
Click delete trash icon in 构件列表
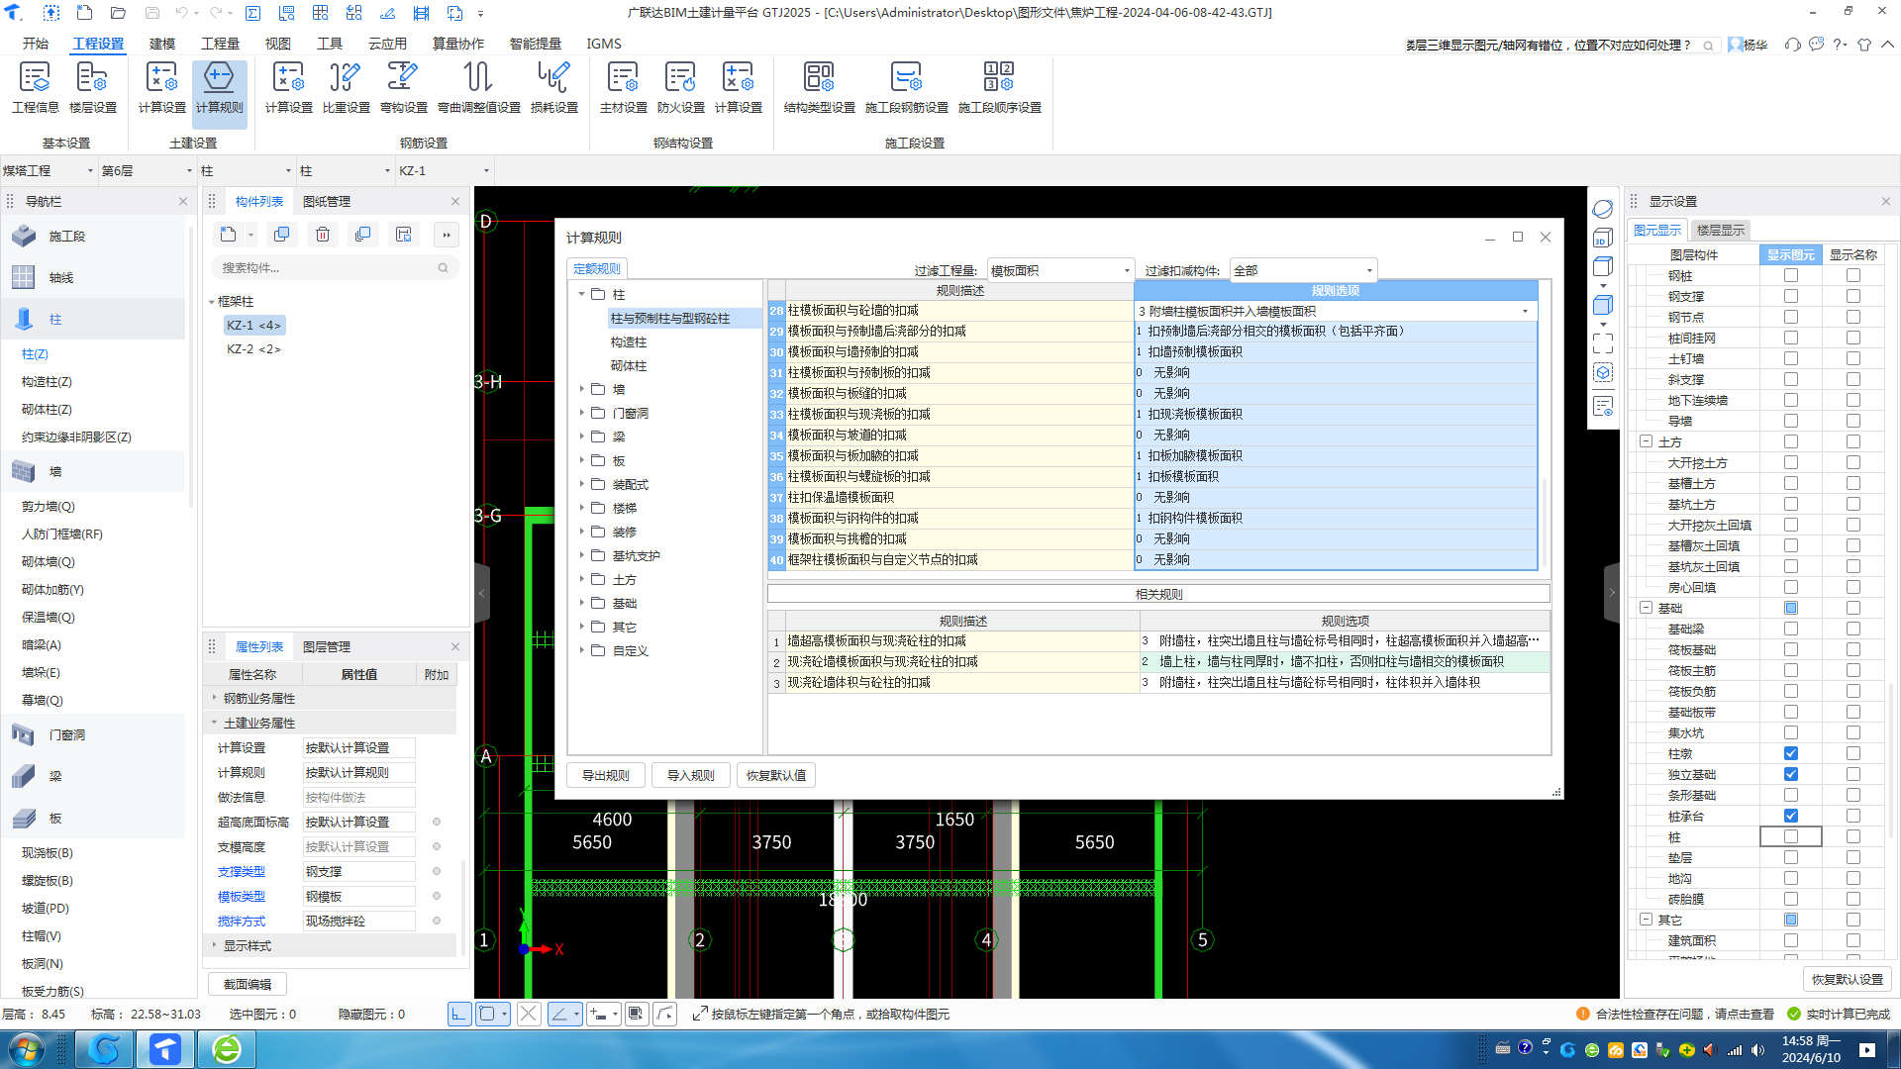pos(323,235)
